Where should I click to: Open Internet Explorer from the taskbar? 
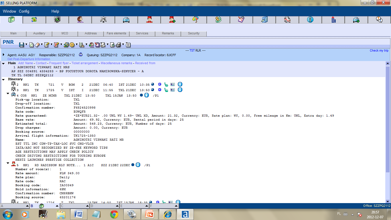click(167, 214)
